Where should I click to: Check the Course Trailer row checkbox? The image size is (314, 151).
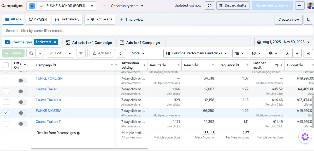(x=6, y=91)
